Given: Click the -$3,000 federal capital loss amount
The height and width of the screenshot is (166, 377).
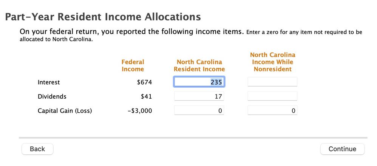Looking at the screenshot, I should (x=140, y=111).
